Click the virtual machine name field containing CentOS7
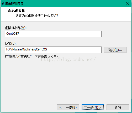 (53, 34)
